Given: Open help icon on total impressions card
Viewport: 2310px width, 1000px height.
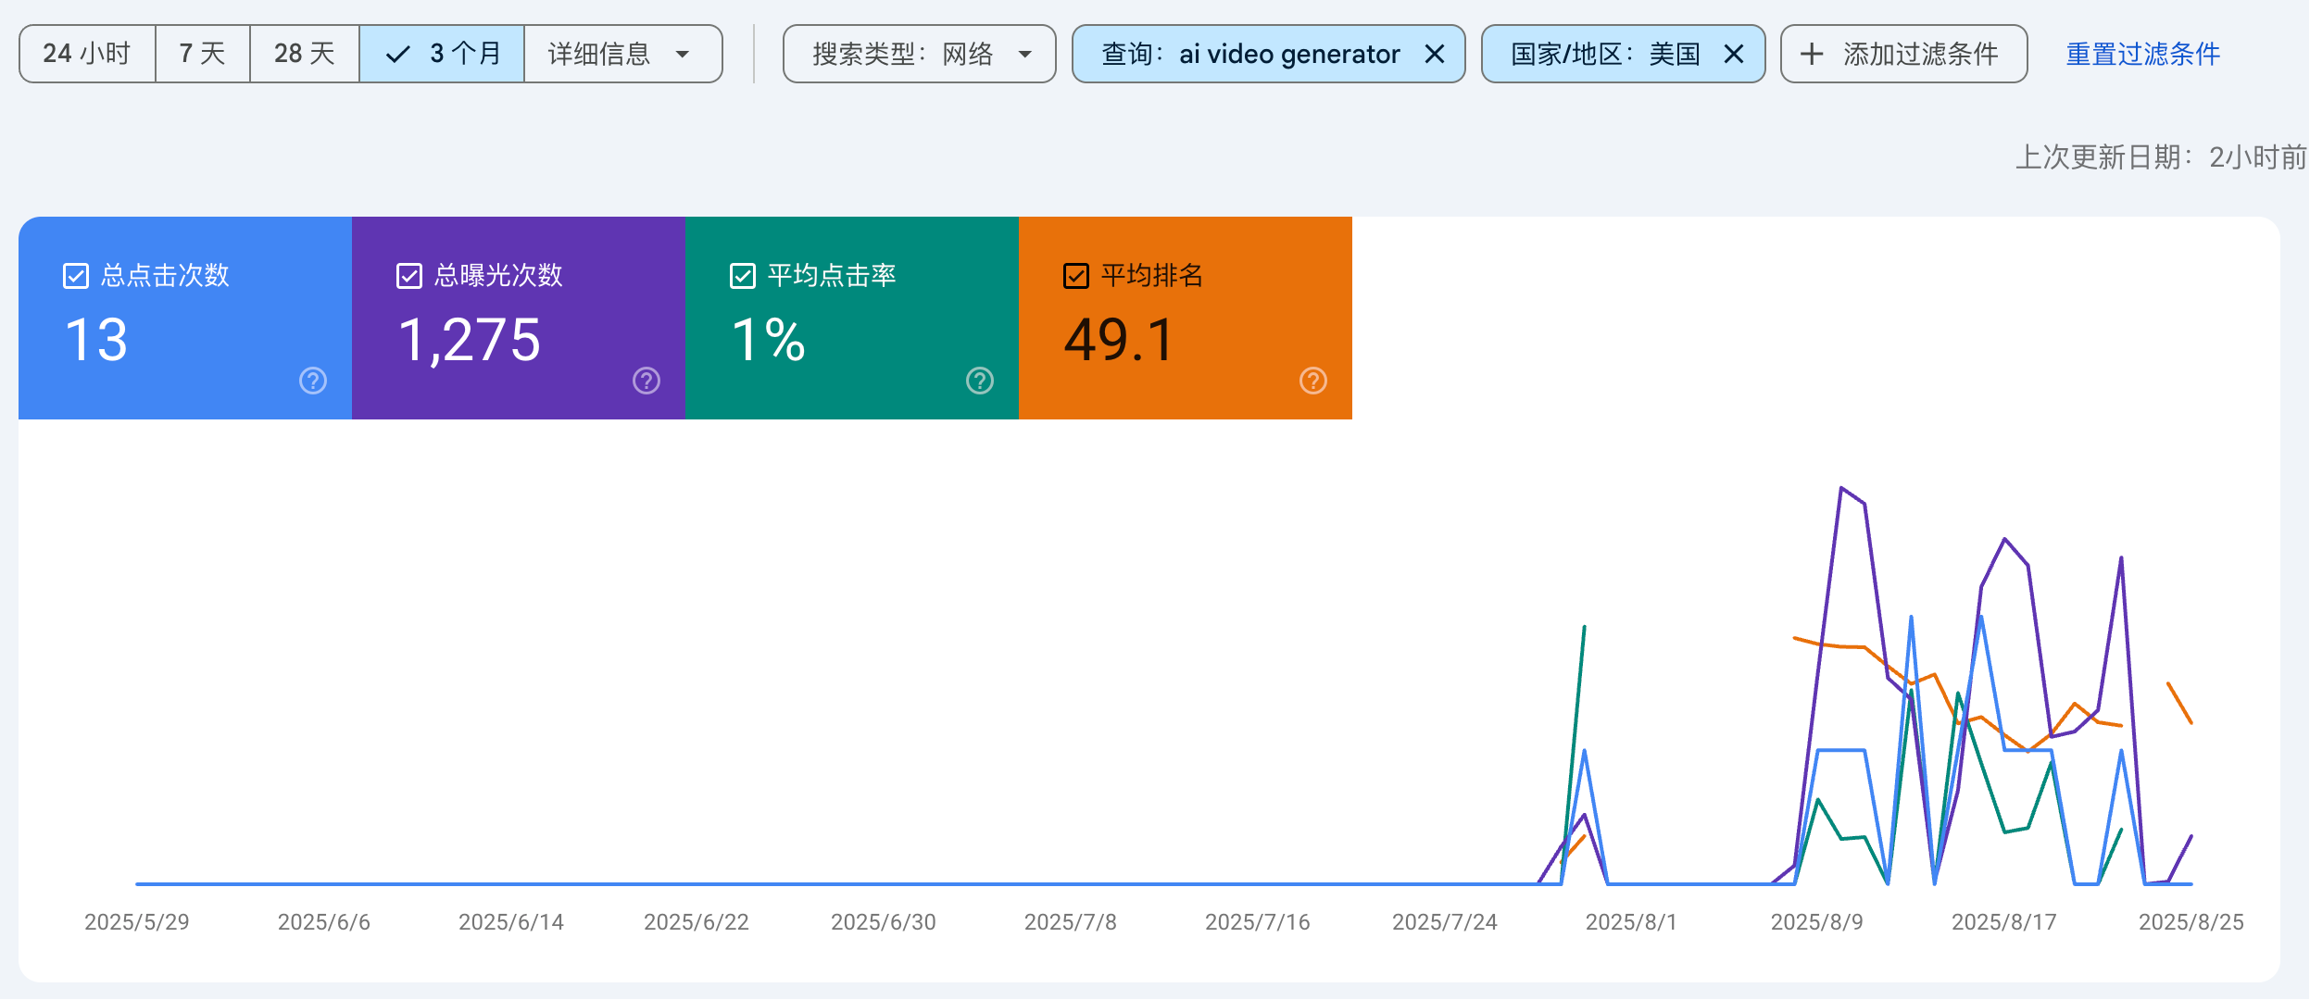Looking at the screenshot, I should coord(647,381).
